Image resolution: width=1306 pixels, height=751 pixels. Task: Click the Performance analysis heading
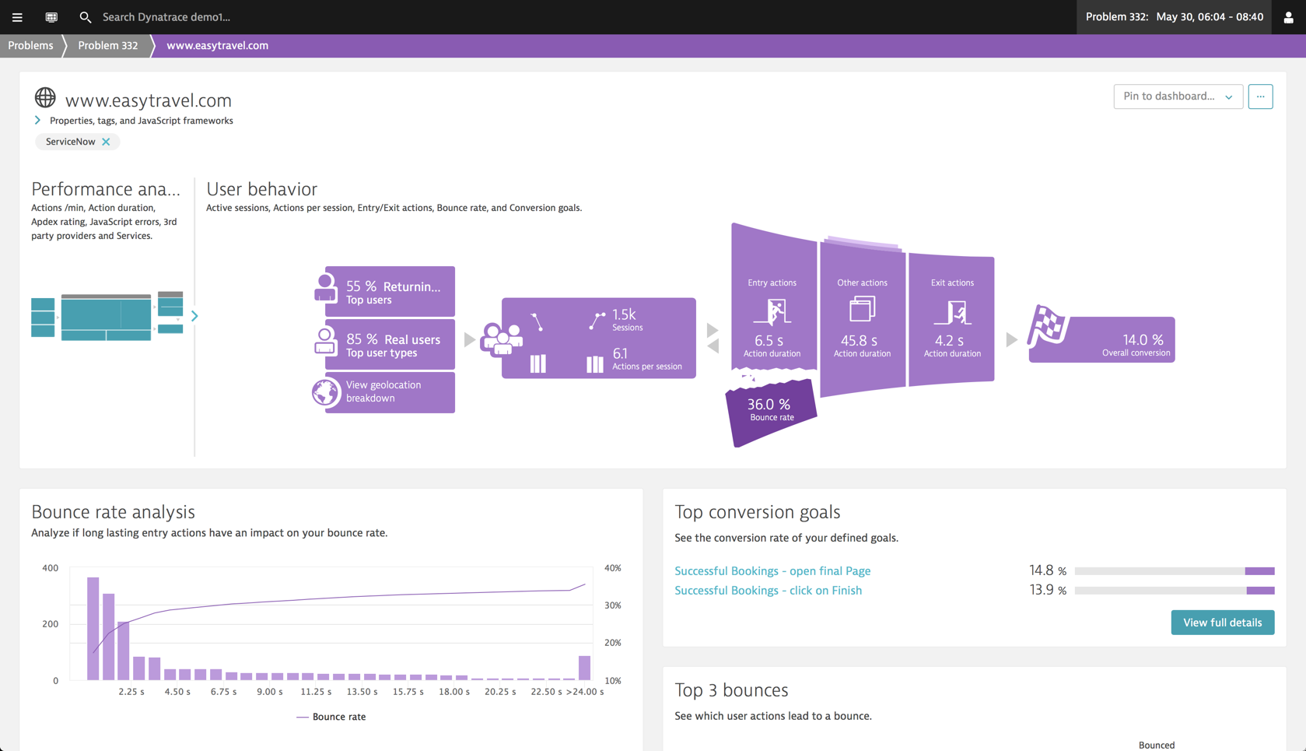tap(106, 189)
